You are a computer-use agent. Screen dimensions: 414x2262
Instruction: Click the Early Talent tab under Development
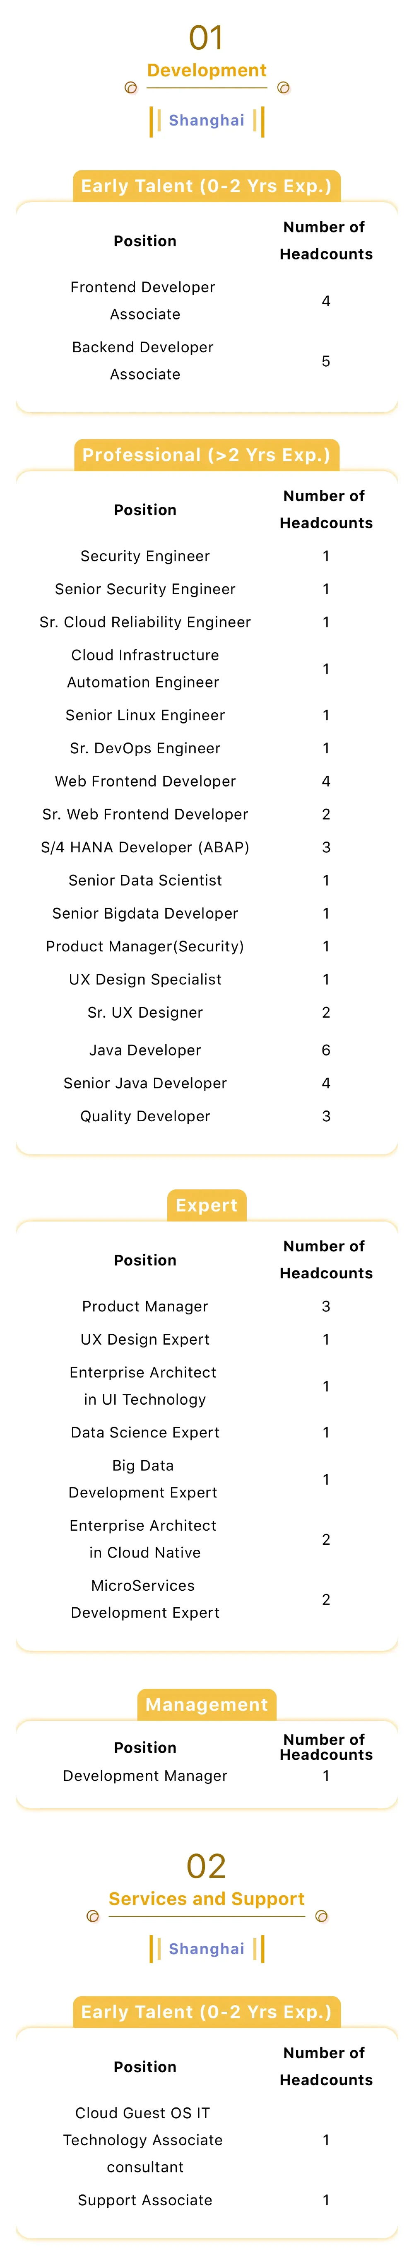click(x=207, y=186)
